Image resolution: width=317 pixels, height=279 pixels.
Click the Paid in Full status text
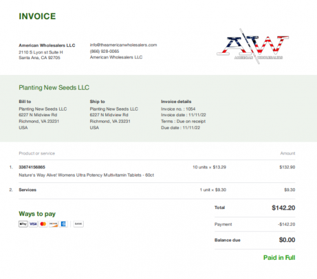pos(279,257)
